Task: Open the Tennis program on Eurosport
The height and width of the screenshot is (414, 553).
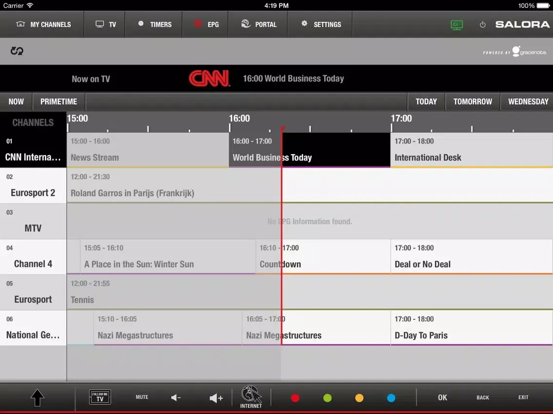Action: click(310, 292)
